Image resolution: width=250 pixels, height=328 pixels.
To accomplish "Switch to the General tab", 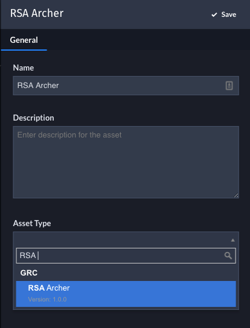I will click(24, 40).
